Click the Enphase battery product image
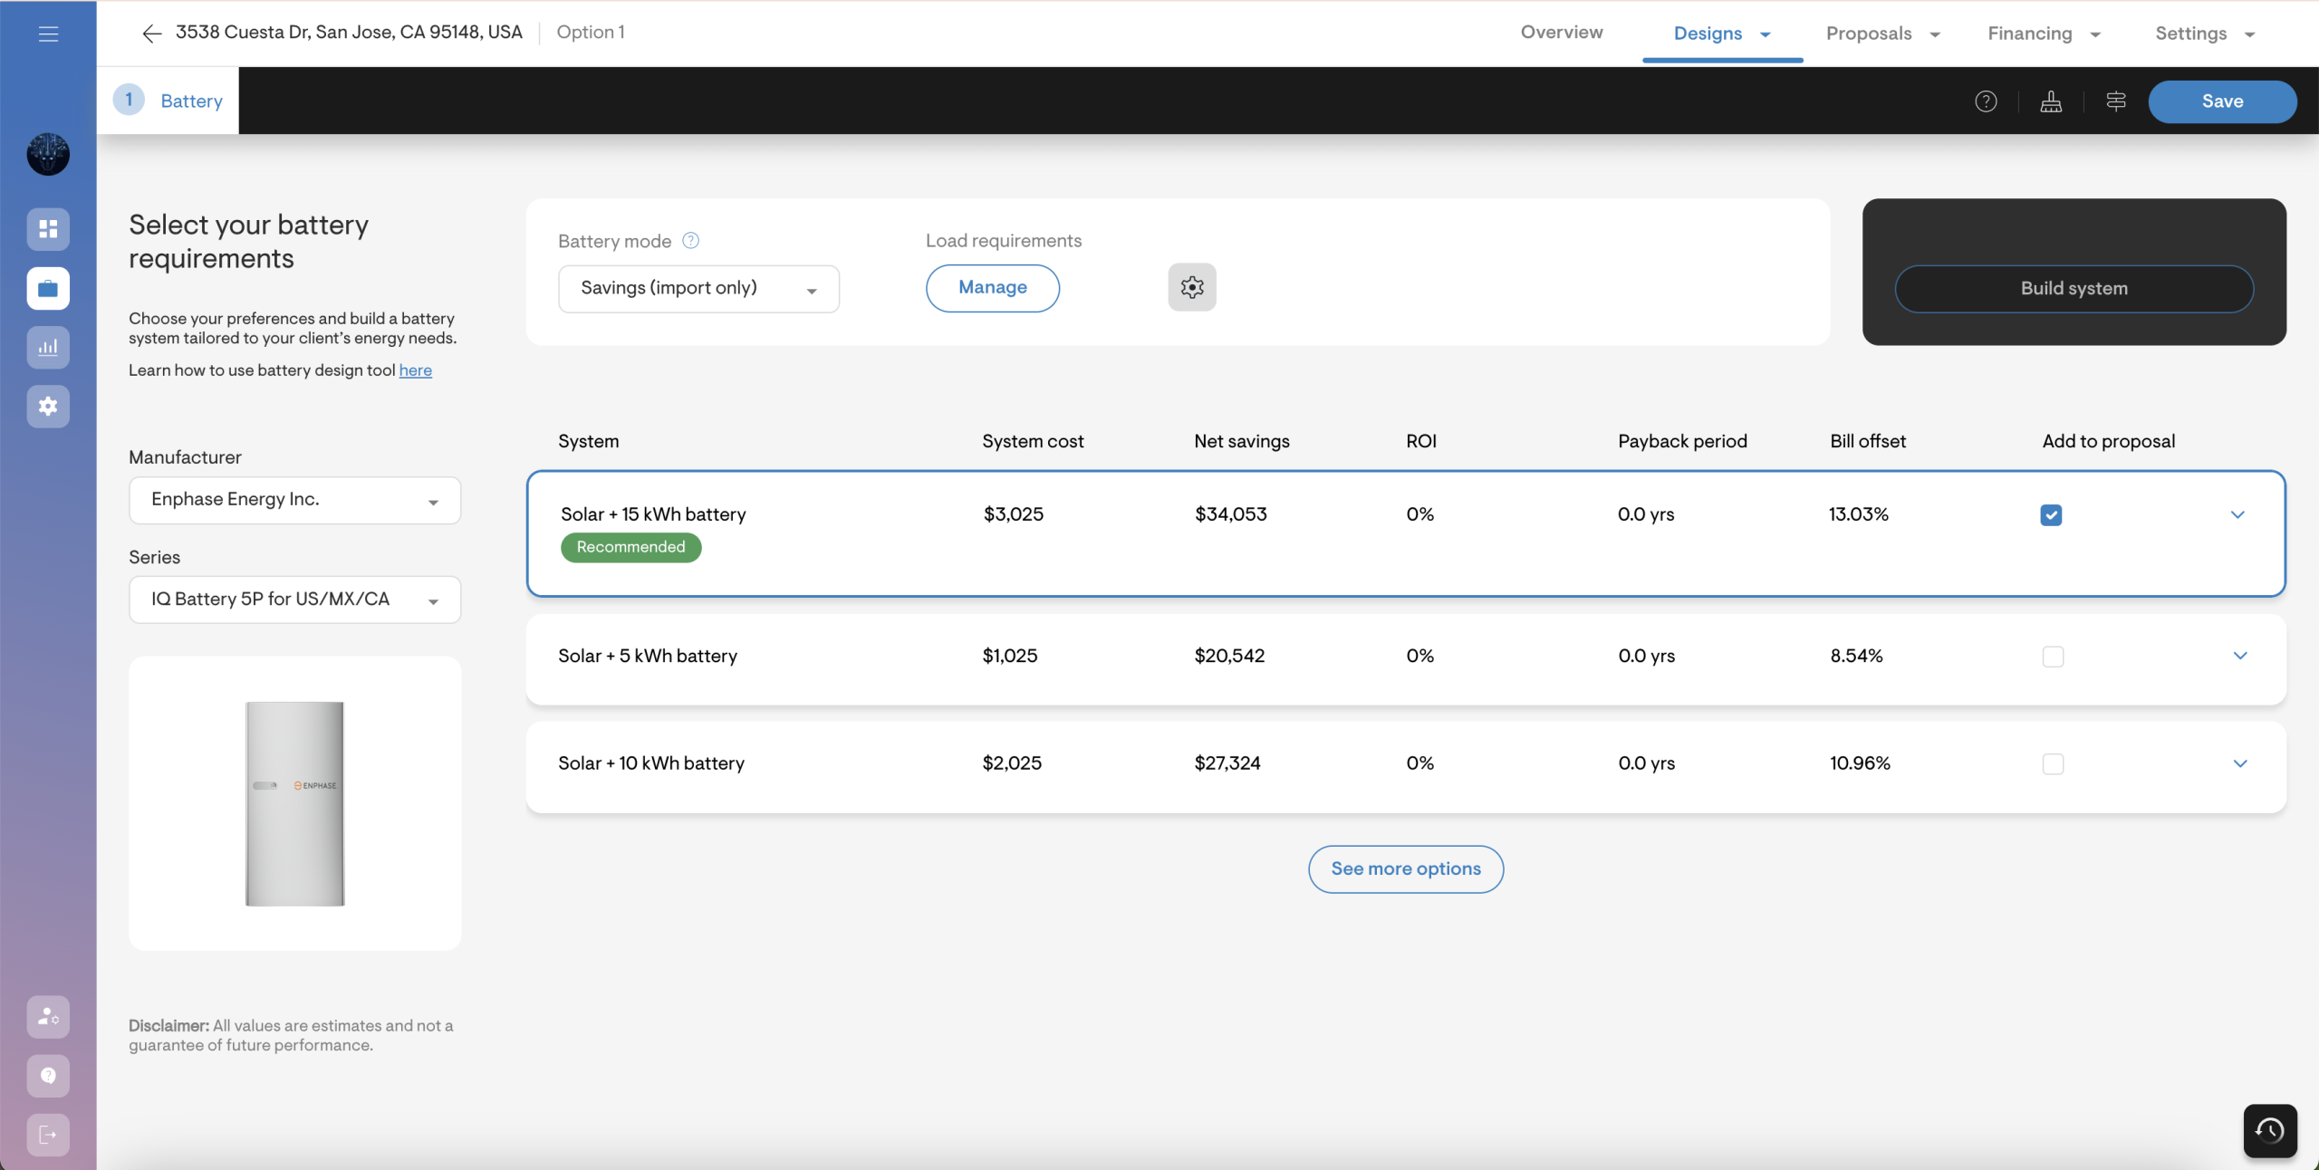 [x=295, y=803]
